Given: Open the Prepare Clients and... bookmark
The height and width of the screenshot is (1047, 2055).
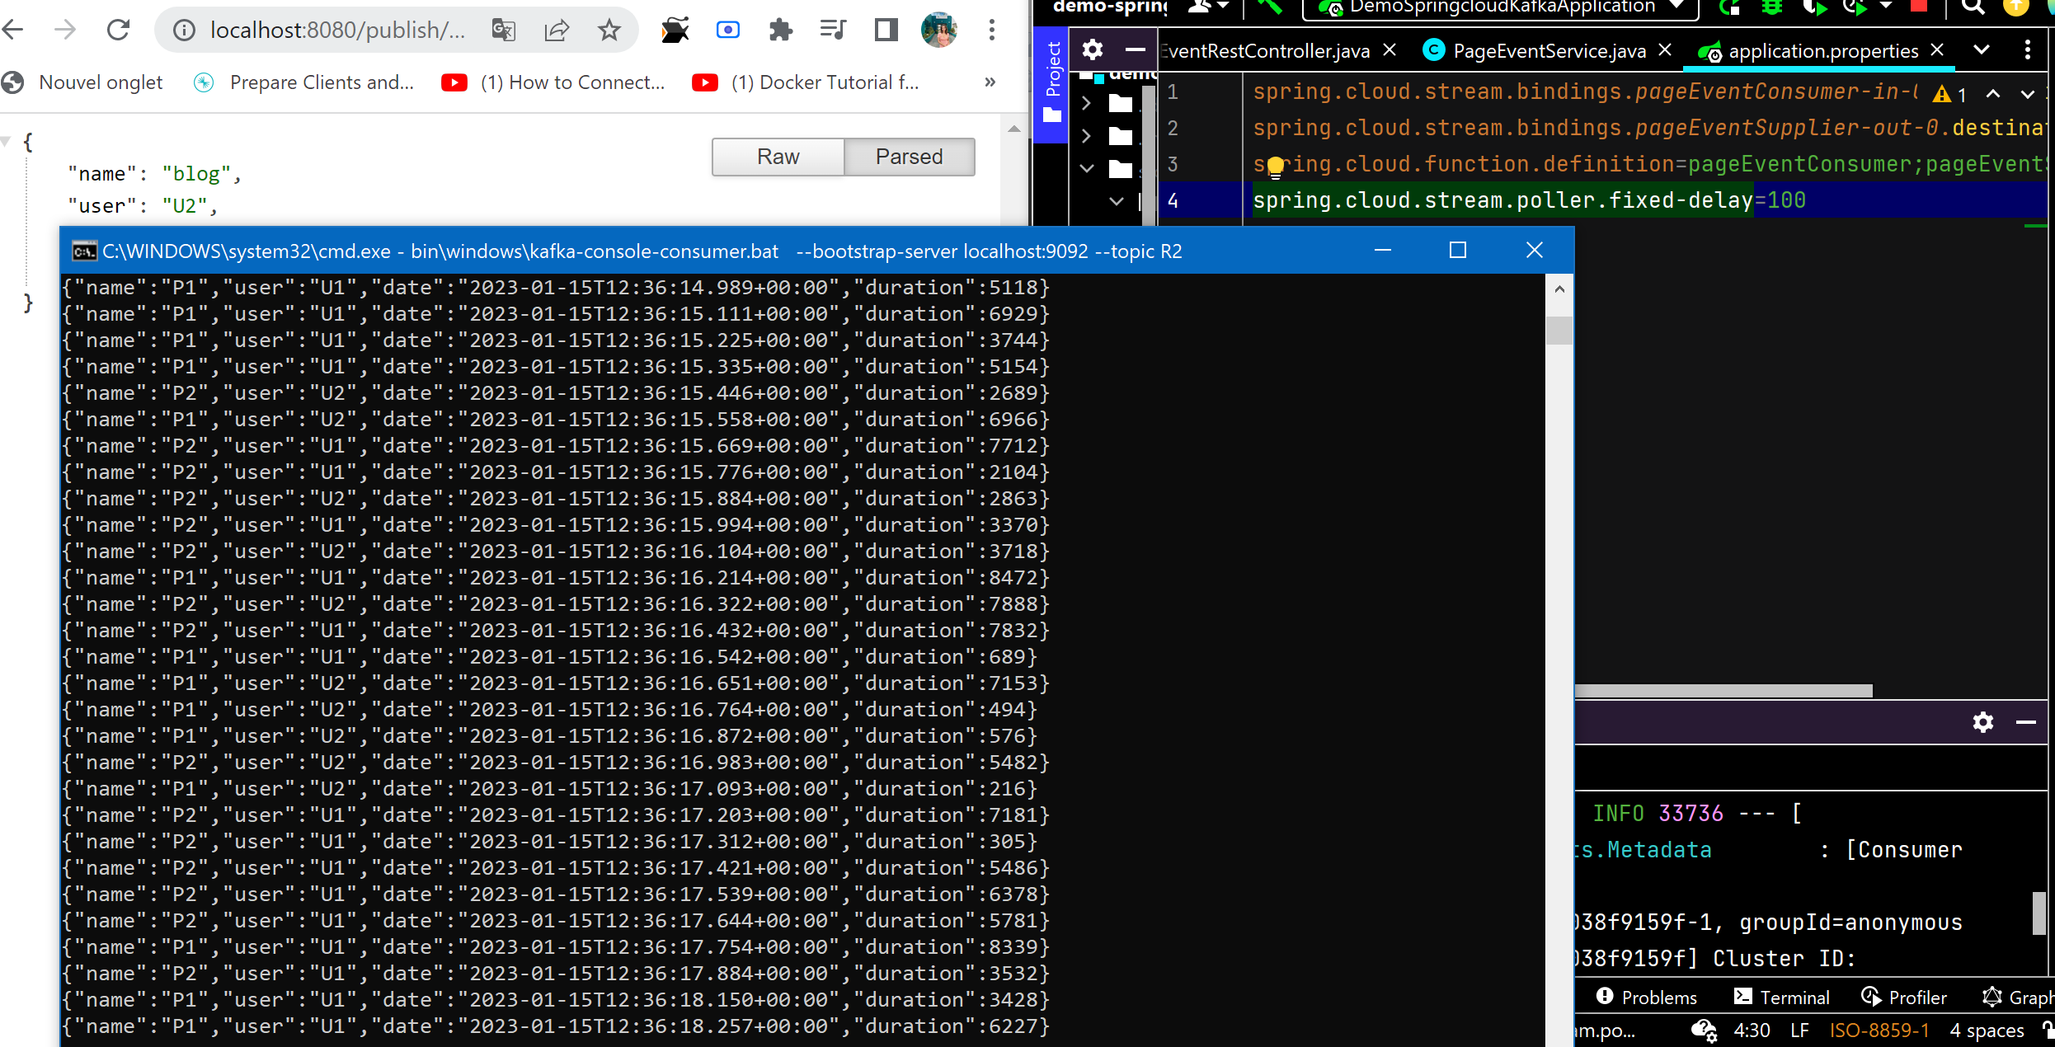Looking at the screenshot, I should click(x=321, y=82).
